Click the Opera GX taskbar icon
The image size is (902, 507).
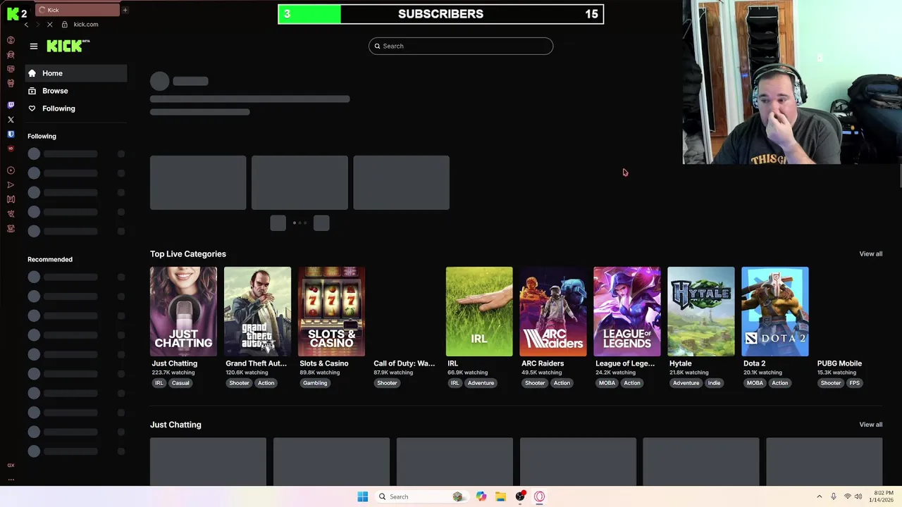pos(539,496)
